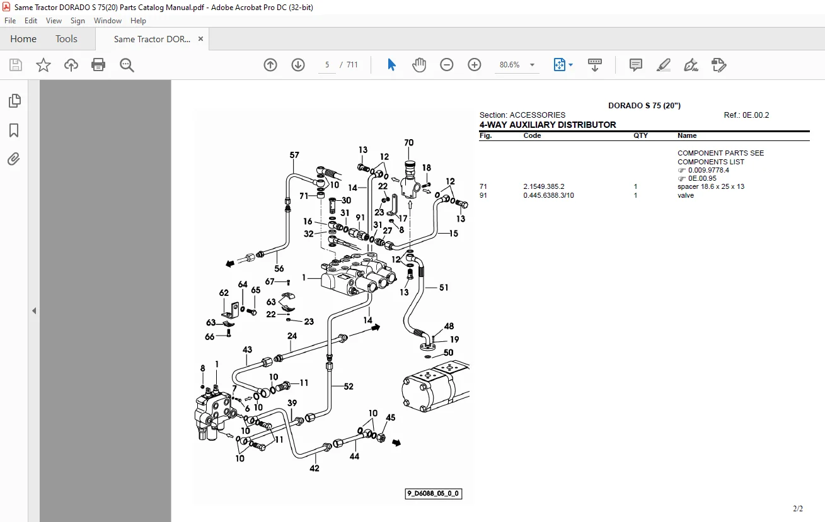The width and height of the screenshot is (825, 522).
Task: Click the 'Fig.' column header
Action: [x=485, y=135]
